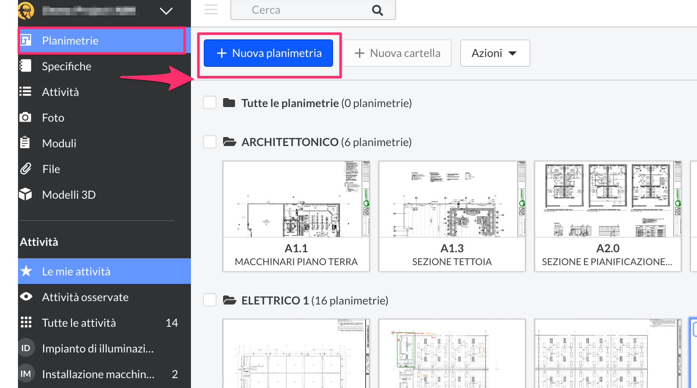Toggle the hamburger menu icon
The image size is (697, 388).
(211, 10)
